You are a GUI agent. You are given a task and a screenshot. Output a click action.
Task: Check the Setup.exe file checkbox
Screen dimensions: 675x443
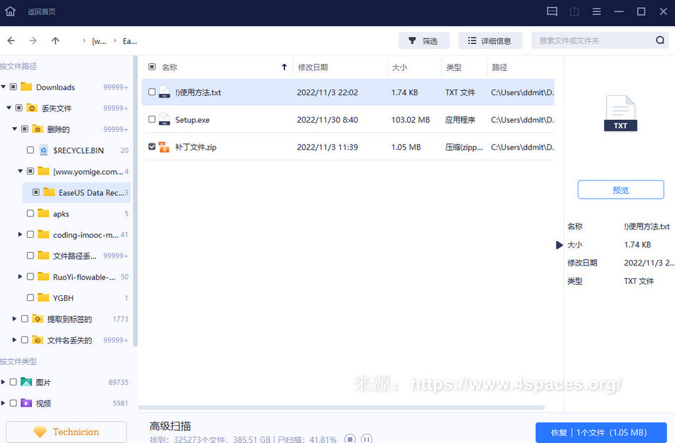[152, 120]
